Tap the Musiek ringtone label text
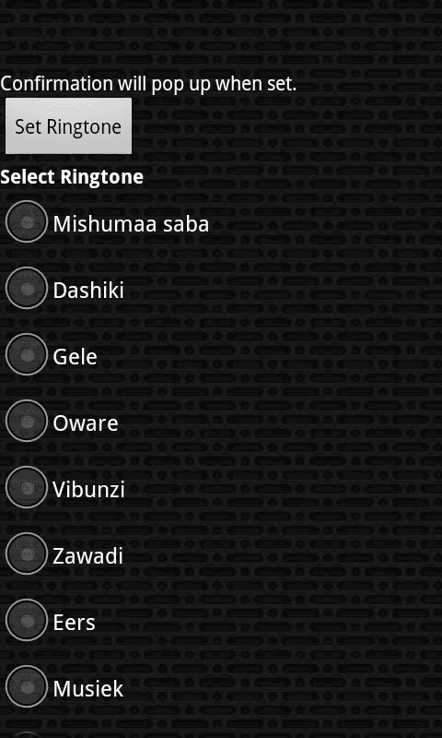 [88, 689]
